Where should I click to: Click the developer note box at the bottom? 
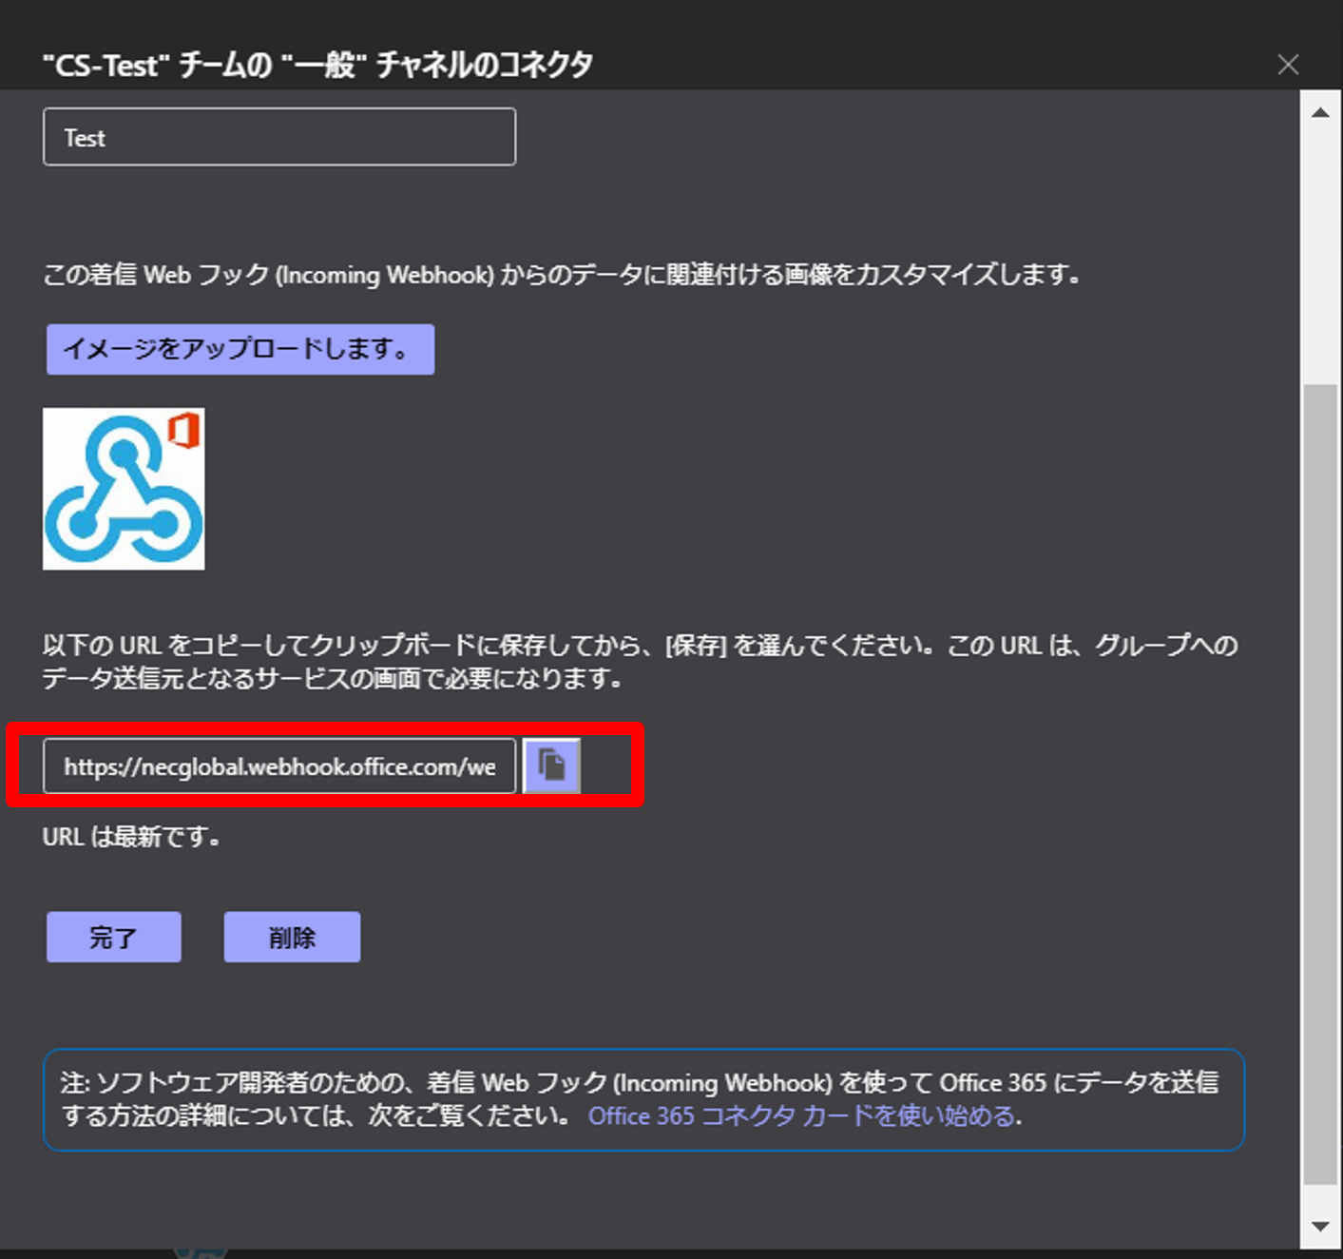(643, 1098)
